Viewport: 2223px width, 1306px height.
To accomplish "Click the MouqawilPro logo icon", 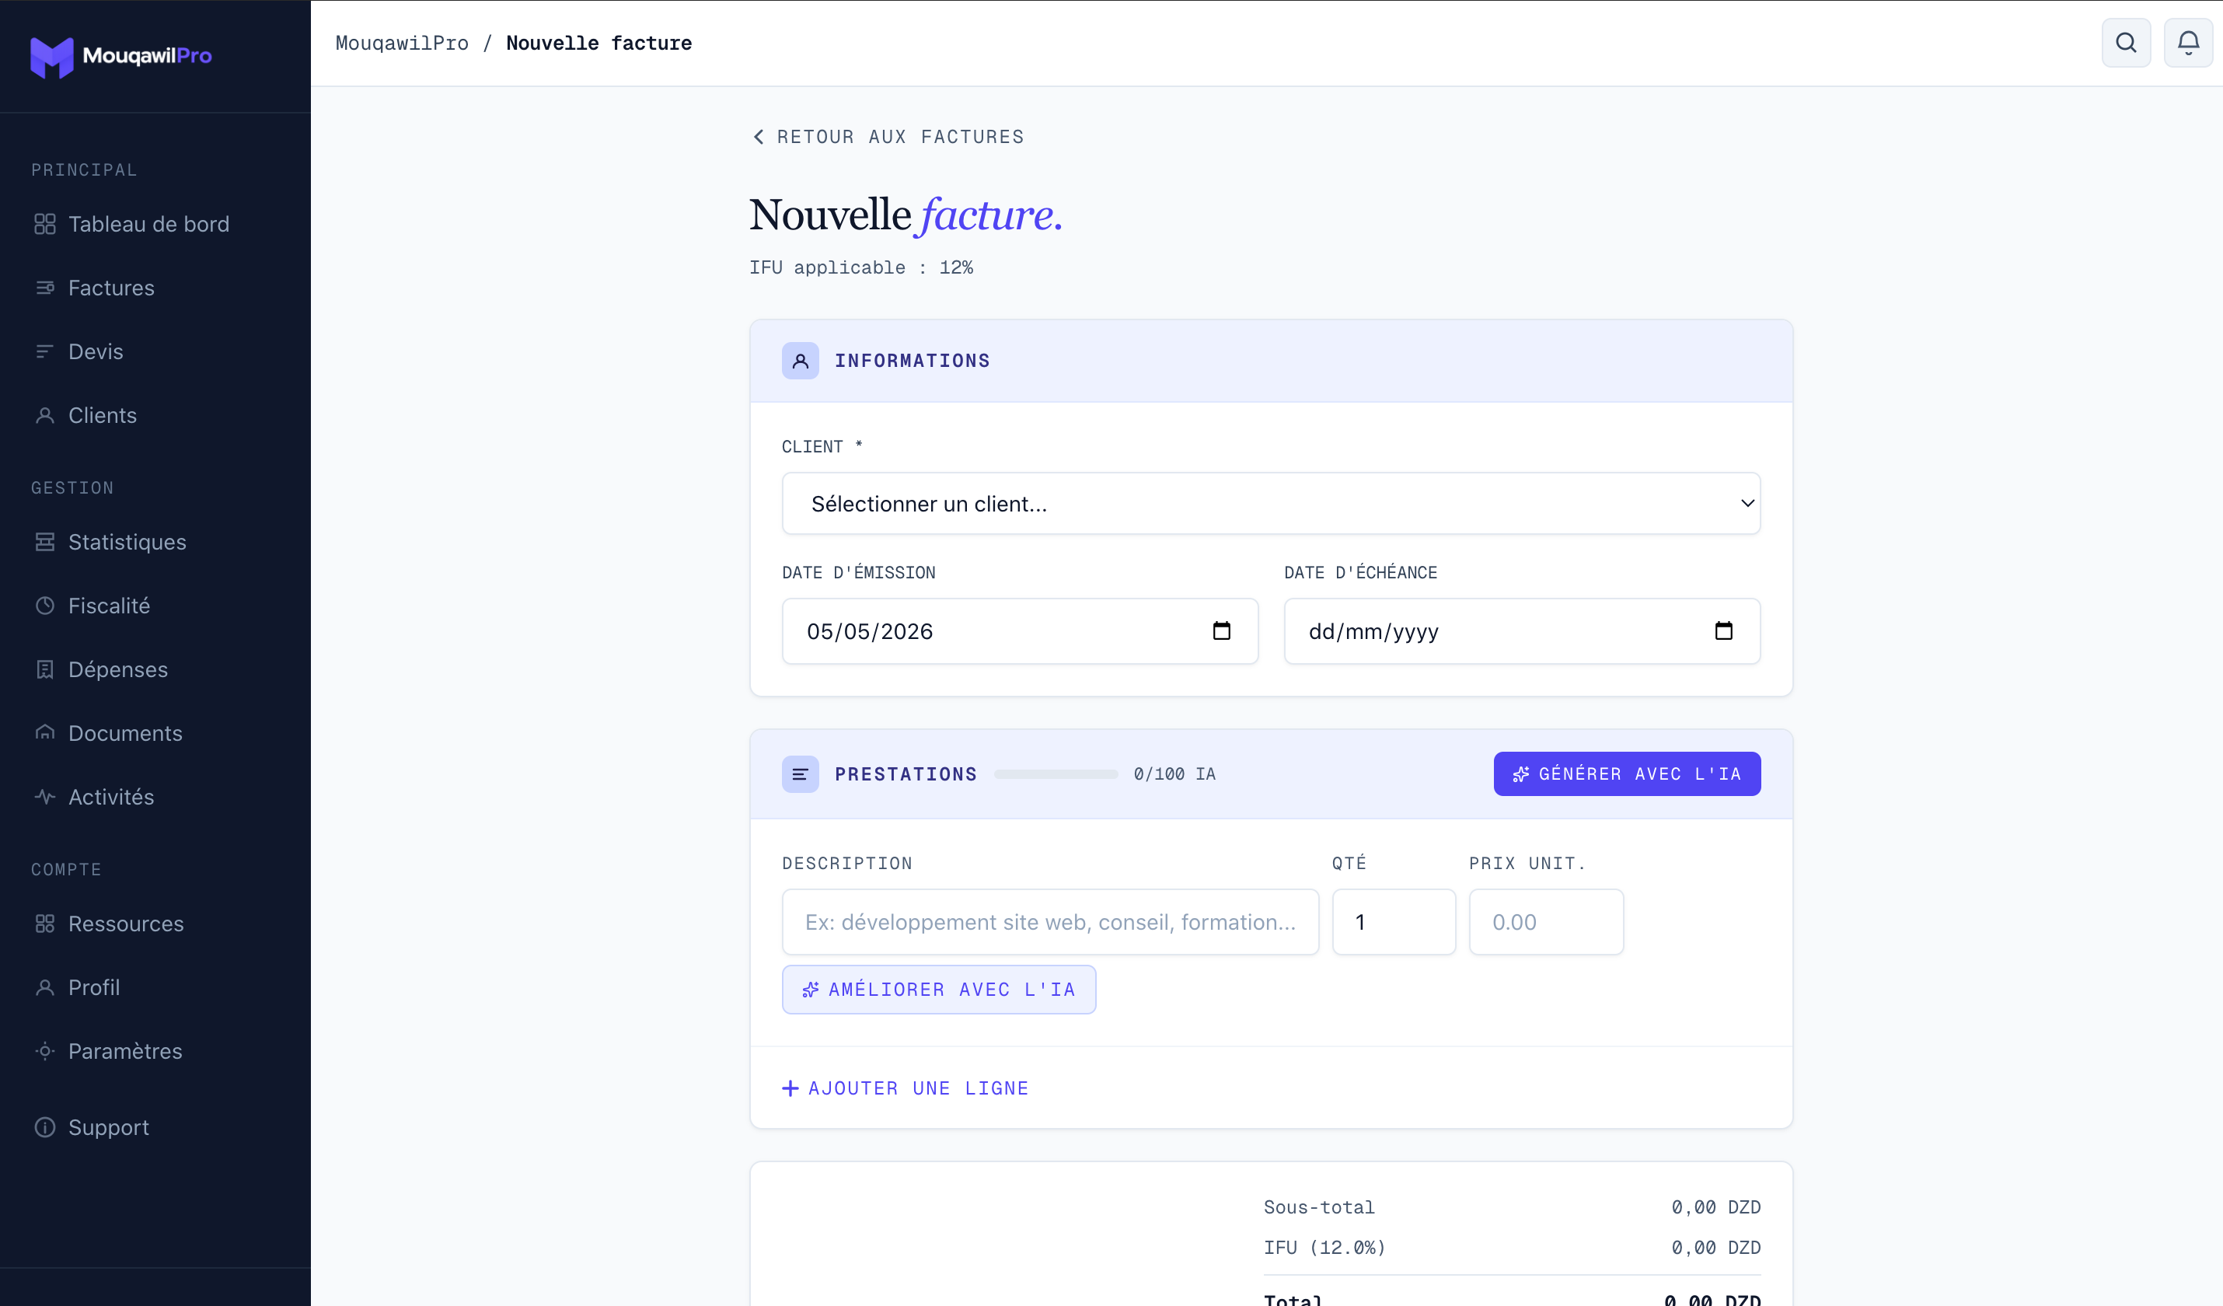I will [52, 57].
